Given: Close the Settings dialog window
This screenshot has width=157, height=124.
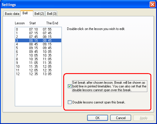Looking at the screenshot, I should point(152,5).
